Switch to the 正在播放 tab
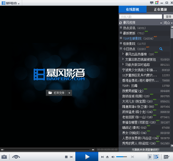This screenshot has height=161, width=173. (x=160, y=10)
